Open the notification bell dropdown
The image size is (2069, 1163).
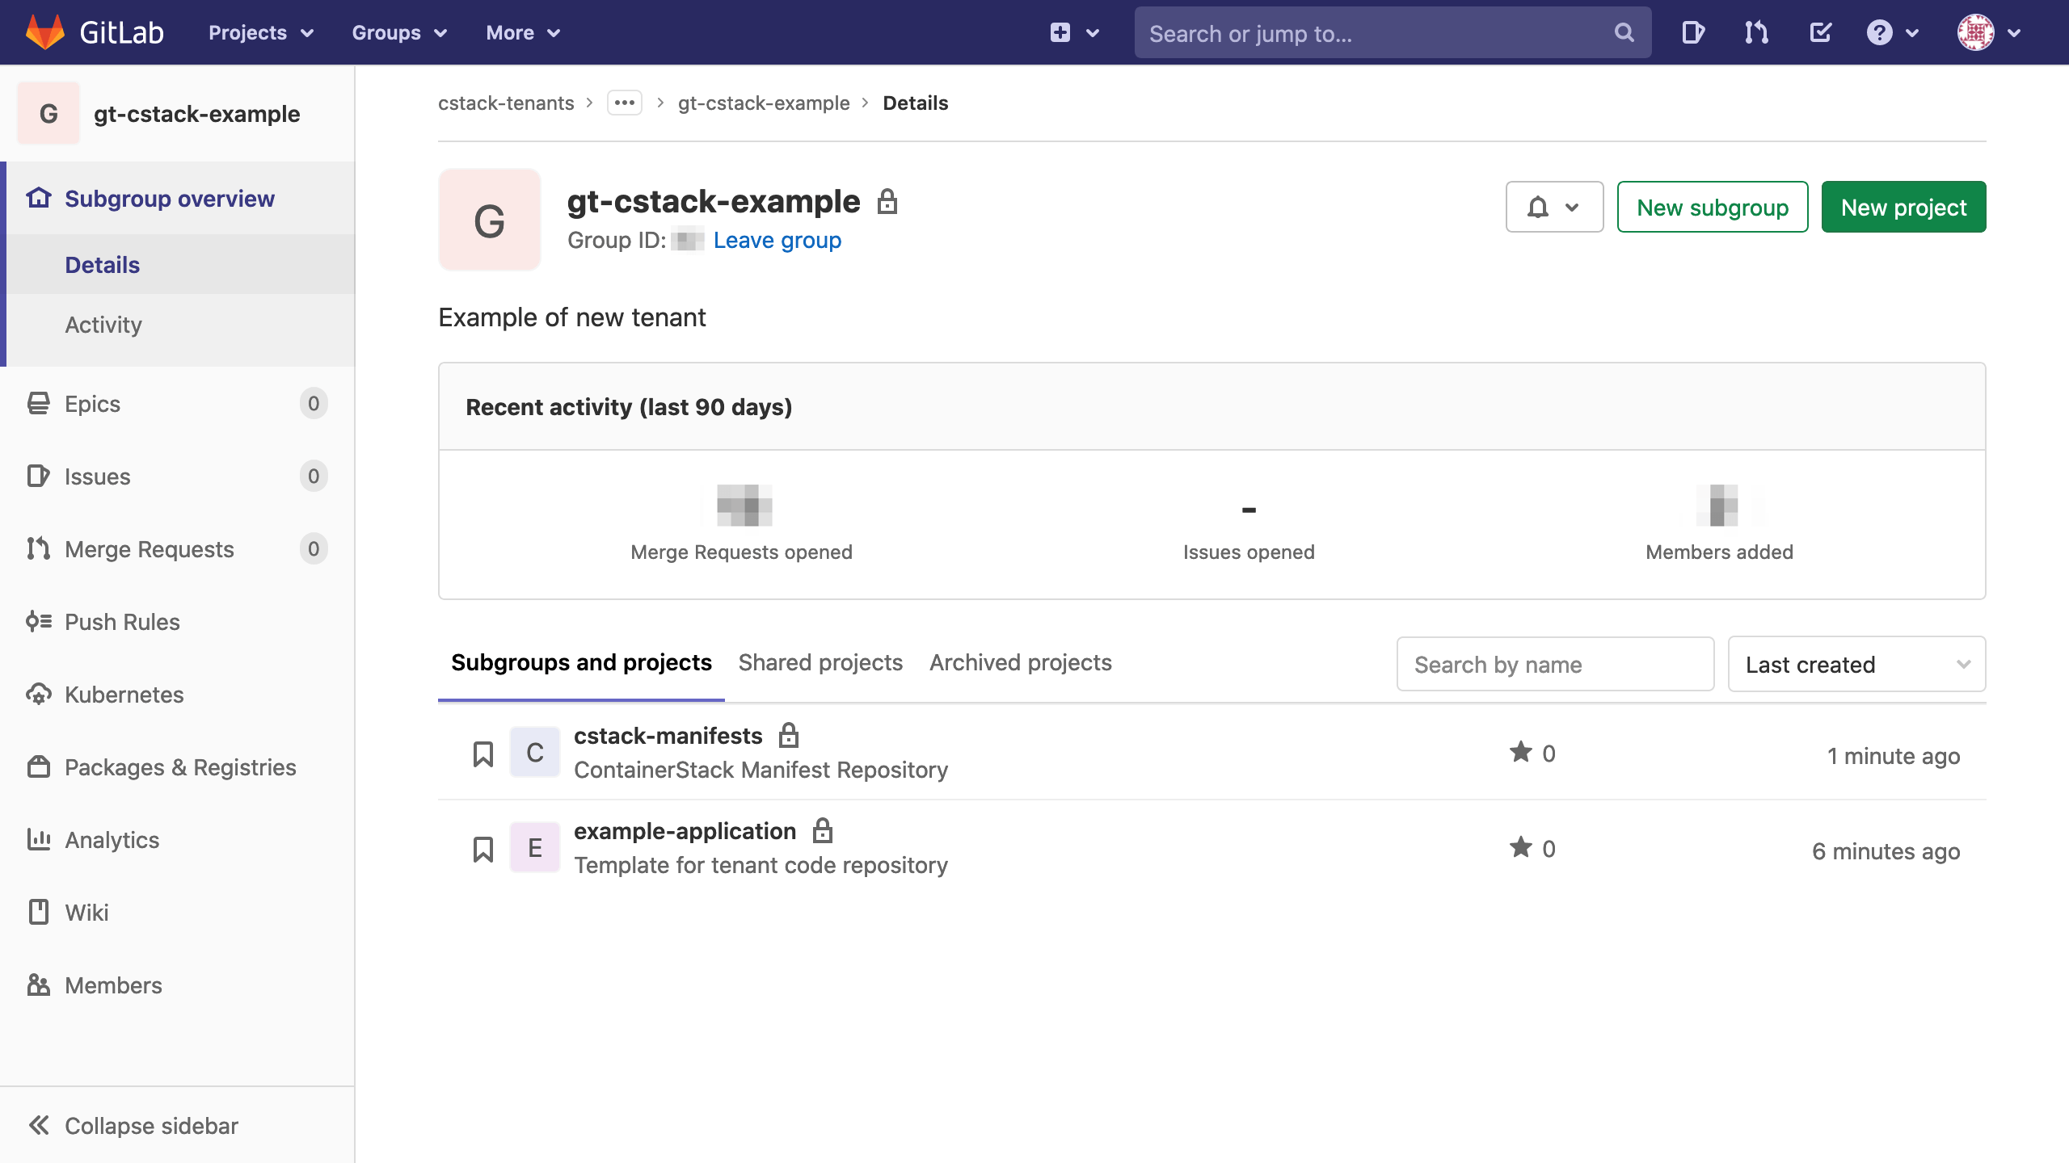pos(1553,207)
